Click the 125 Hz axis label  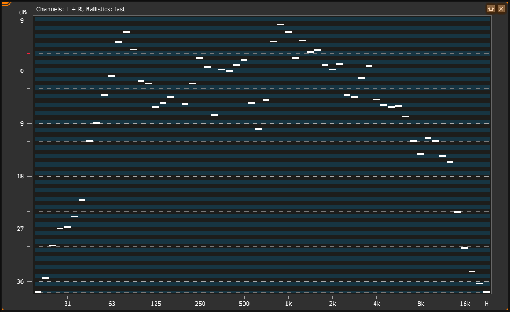[156, 304]
